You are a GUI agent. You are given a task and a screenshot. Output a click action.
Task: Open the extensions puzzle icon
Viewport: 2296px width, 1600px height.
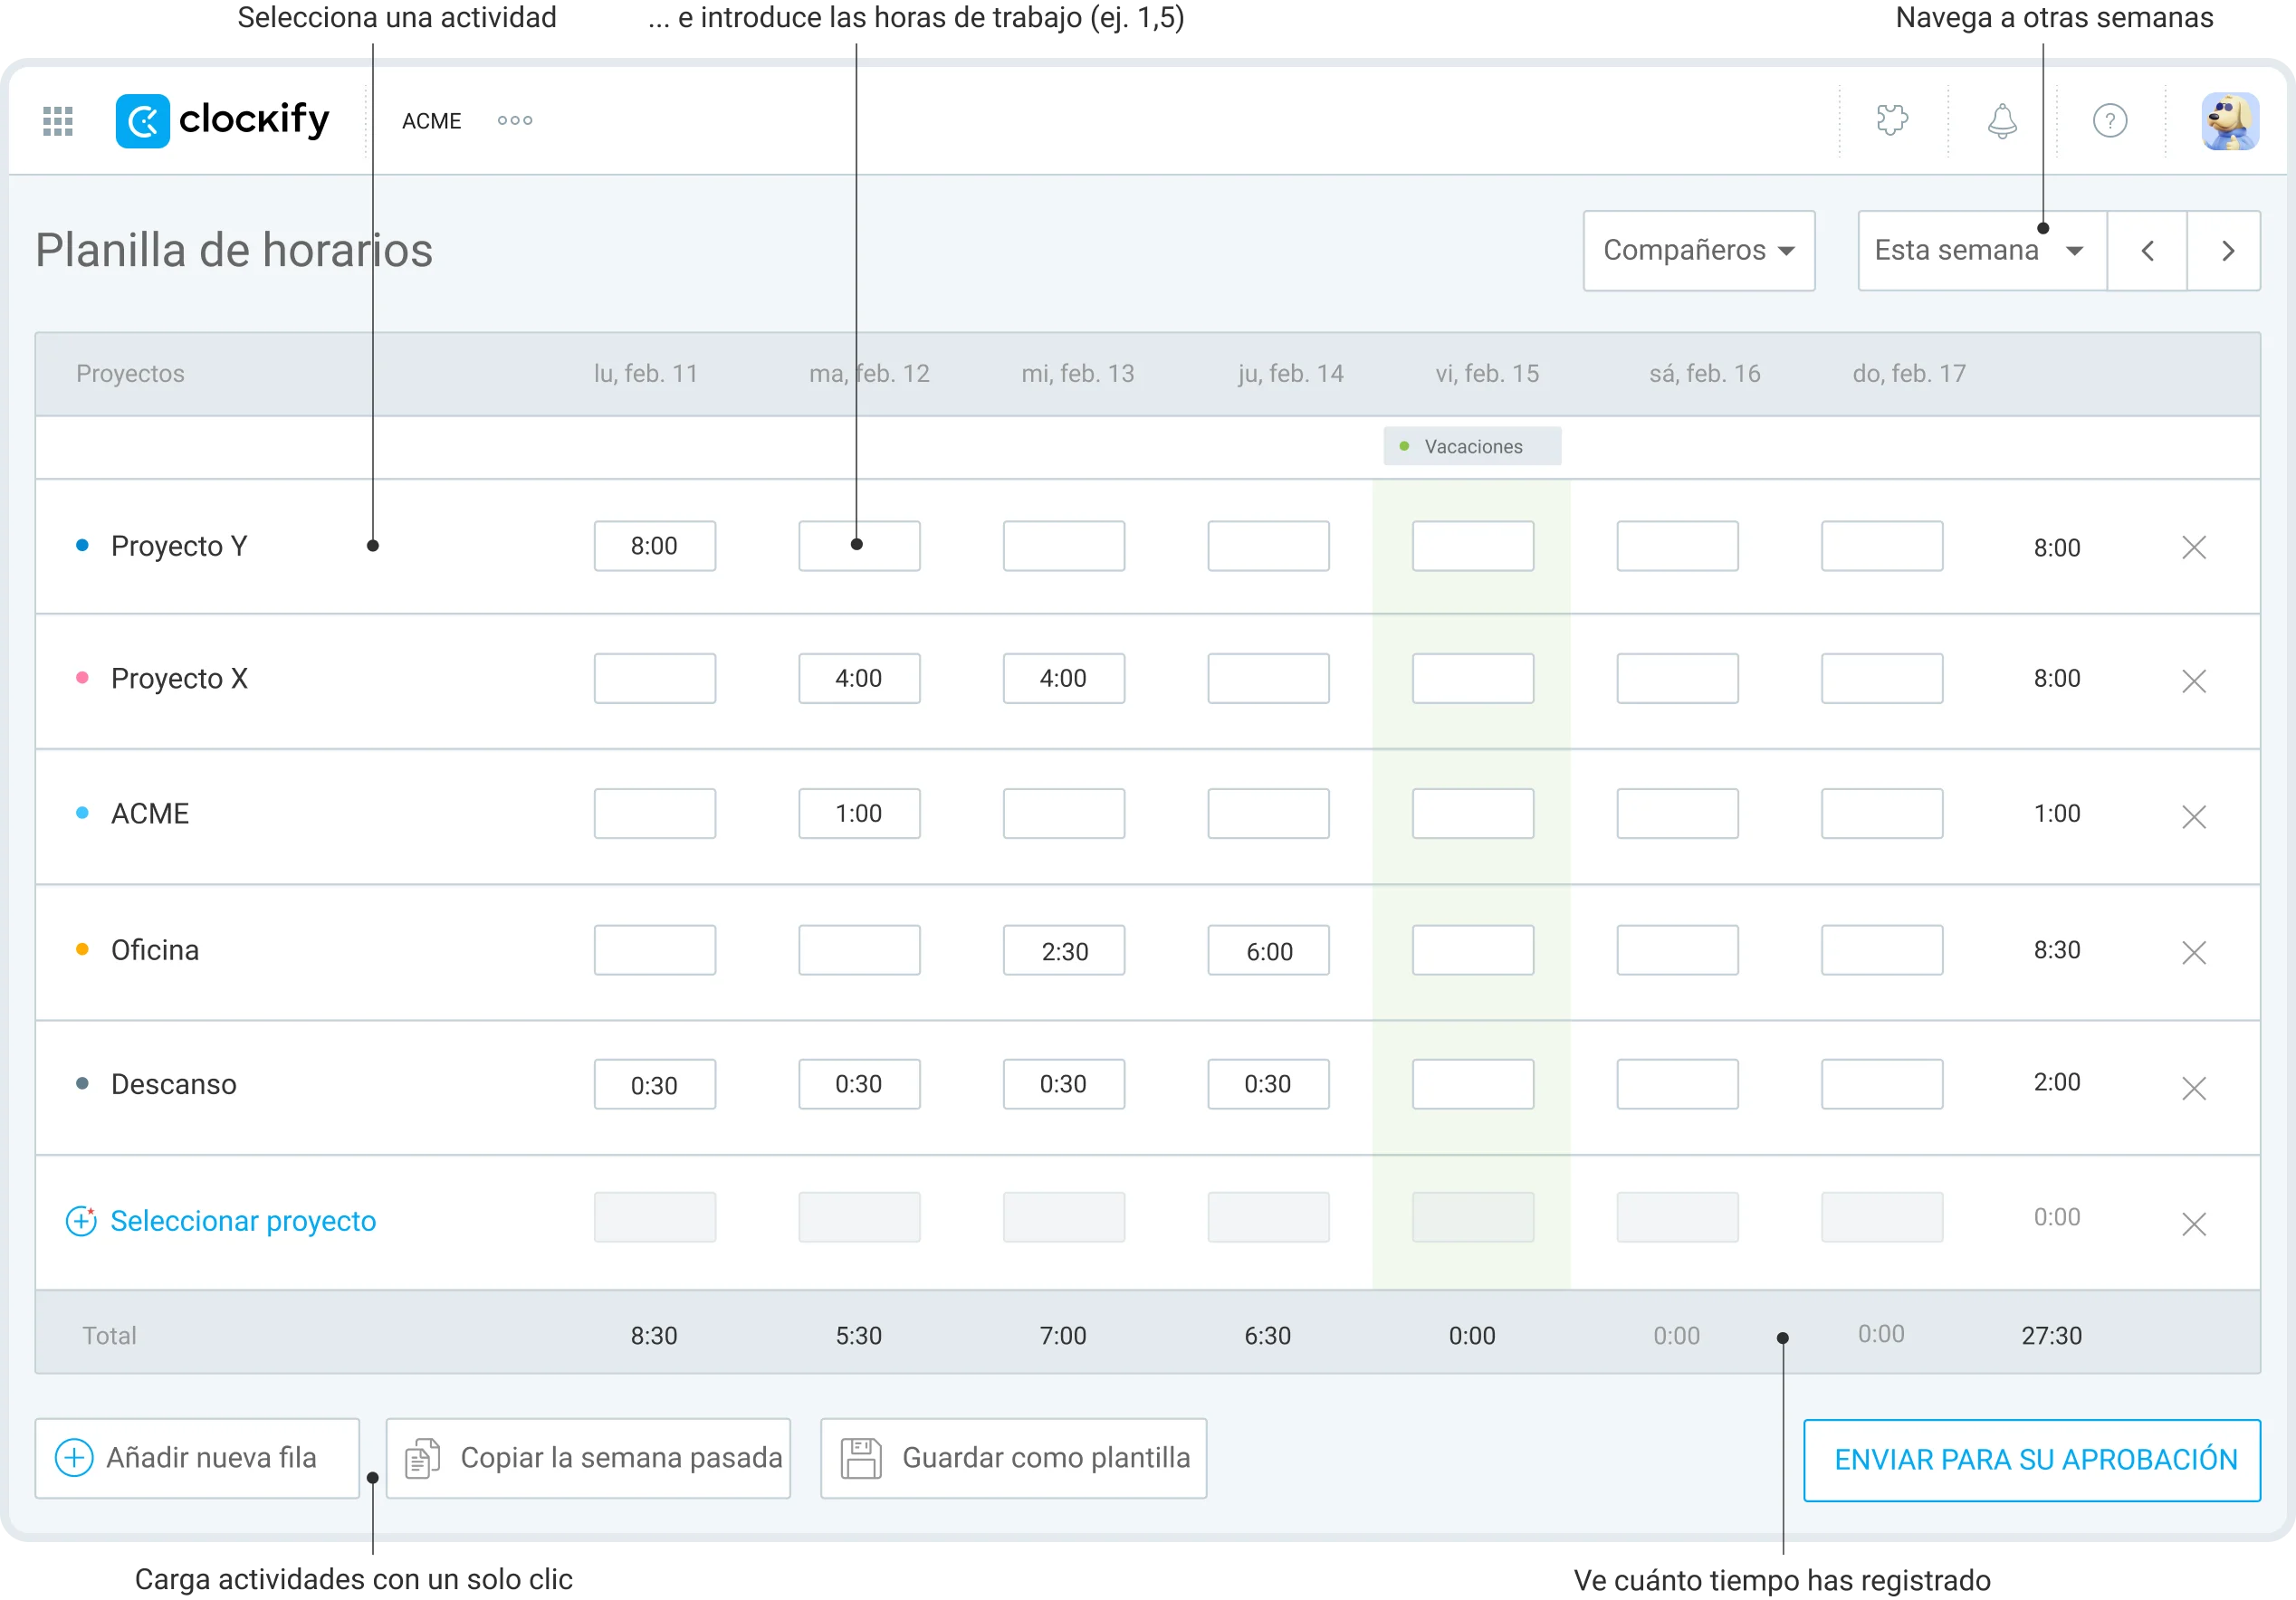[x=1893, y=120]
